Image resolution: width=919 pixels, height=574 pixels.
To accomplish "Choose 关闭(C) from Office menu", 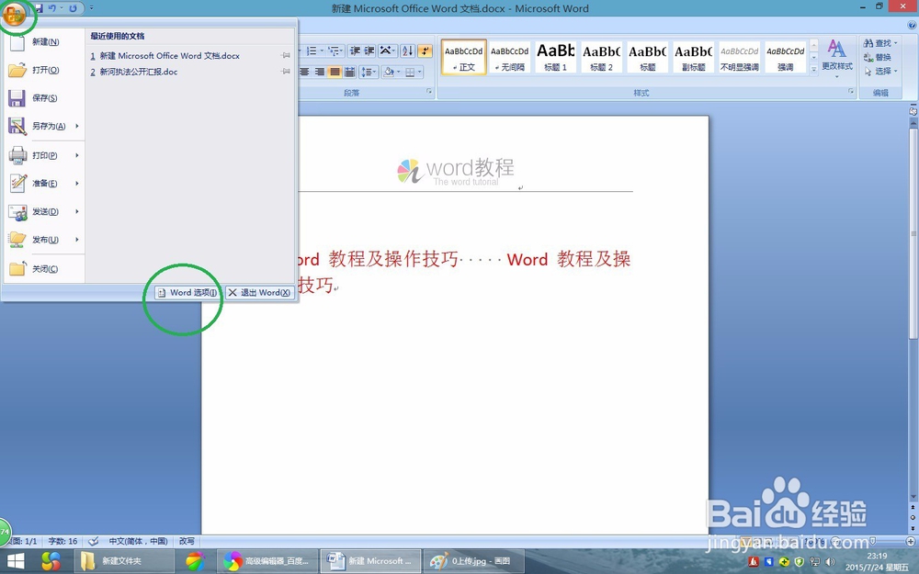I will [44, 269].
